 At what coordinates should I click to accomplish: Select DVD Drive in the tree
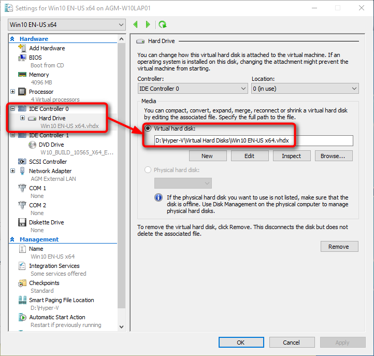[51, 145]
